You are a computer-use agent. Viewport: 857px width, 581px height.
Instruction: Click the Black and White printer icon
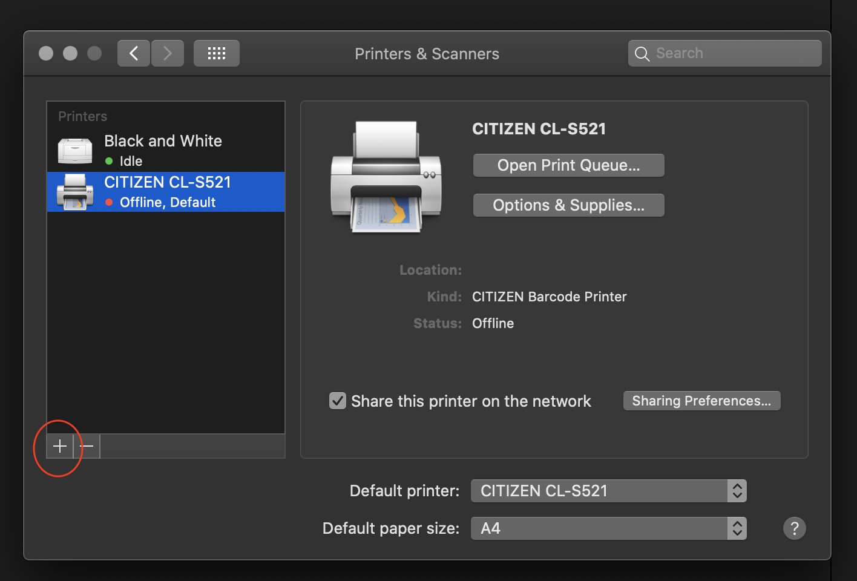(75, 151)
